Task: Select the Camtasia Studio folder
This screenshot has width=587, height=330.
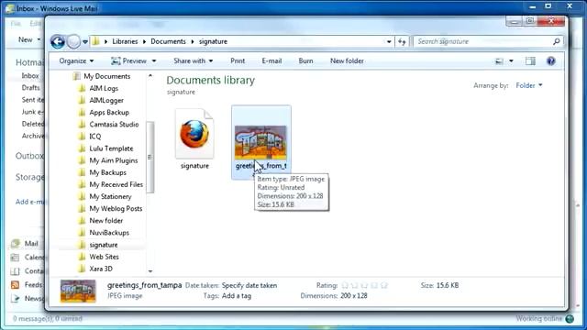Action: (114, 125)
